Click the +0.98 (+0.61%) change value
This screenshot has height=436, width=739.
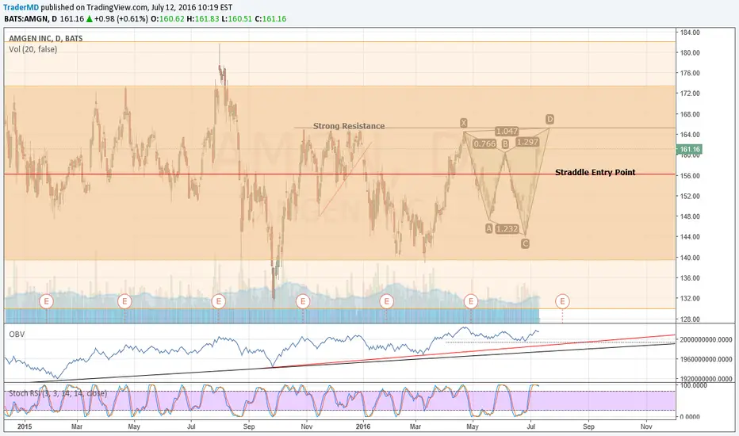coord(121,19)
